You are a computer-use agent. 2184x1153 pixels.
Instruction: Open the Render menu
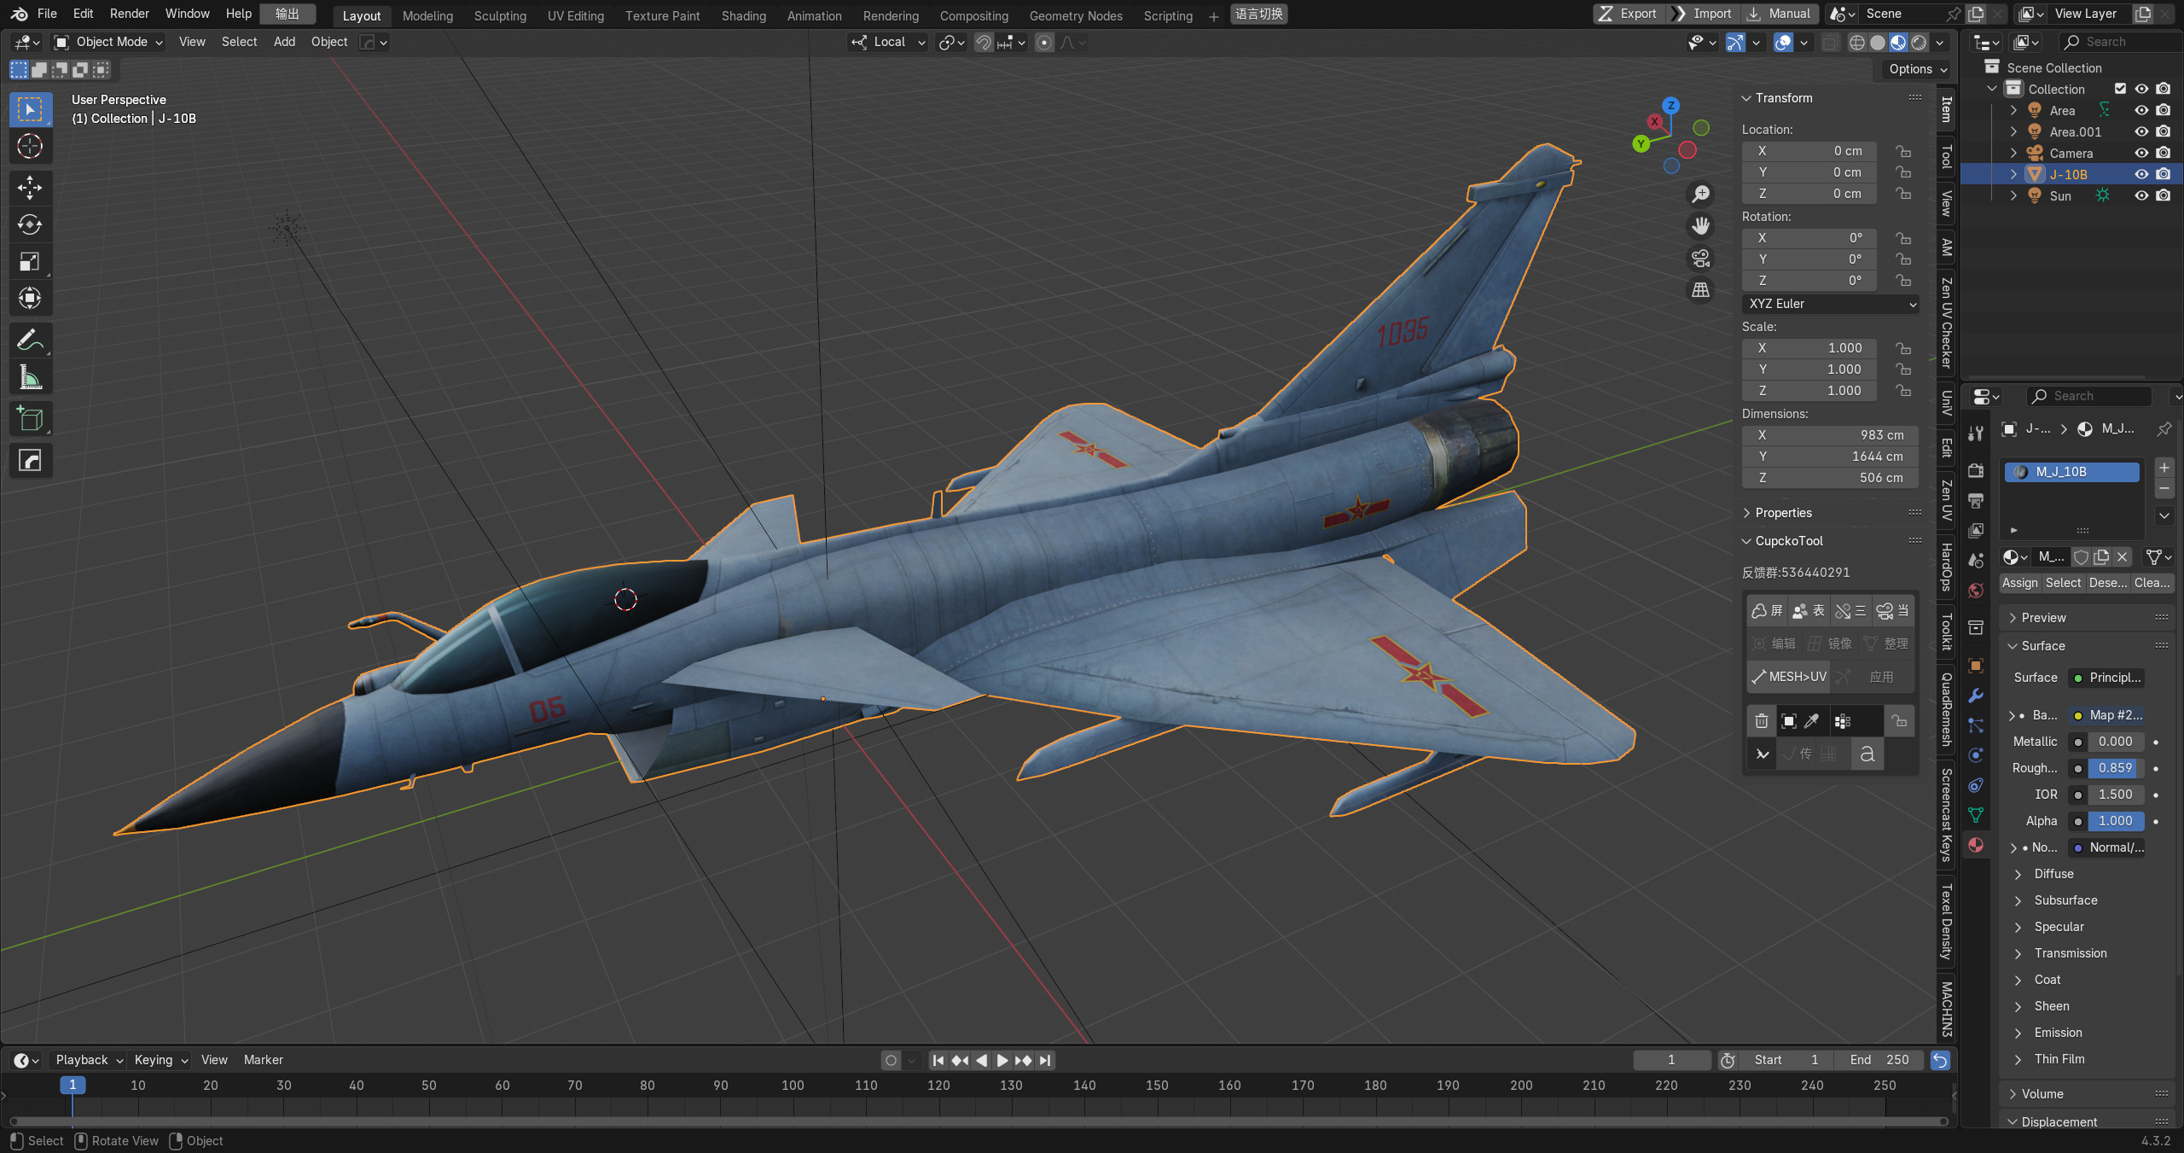click(x=130, y=14)
